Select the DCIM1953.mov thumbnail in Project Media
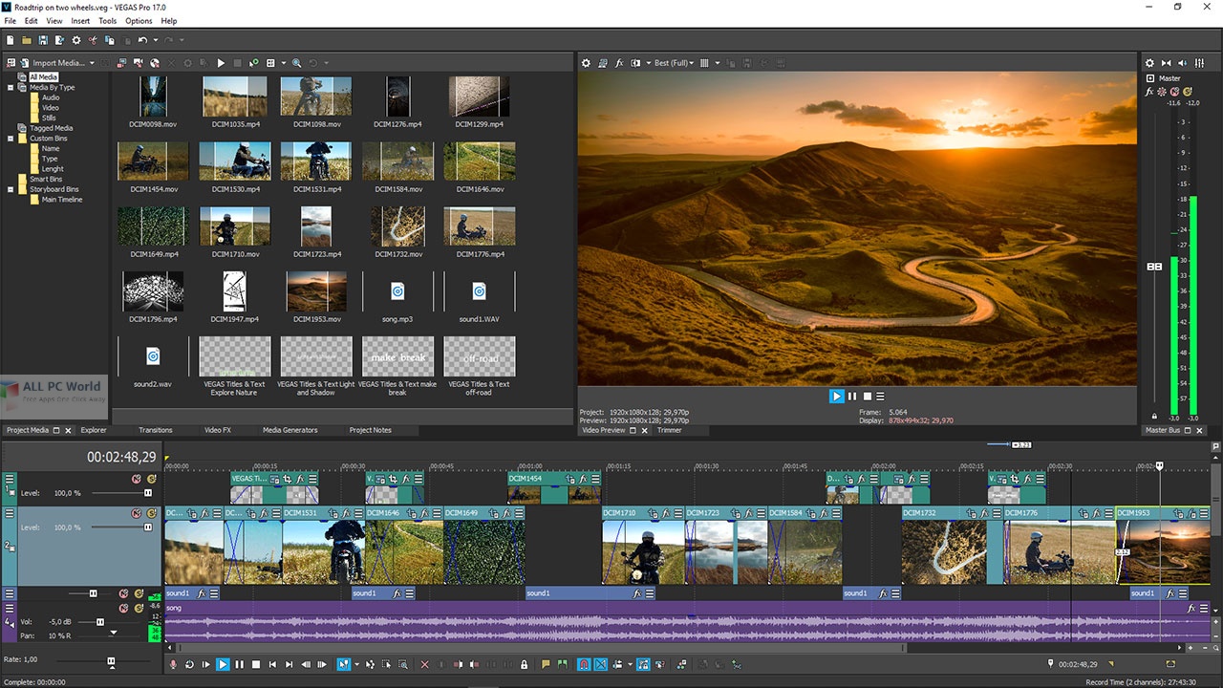 pos(315,291)
